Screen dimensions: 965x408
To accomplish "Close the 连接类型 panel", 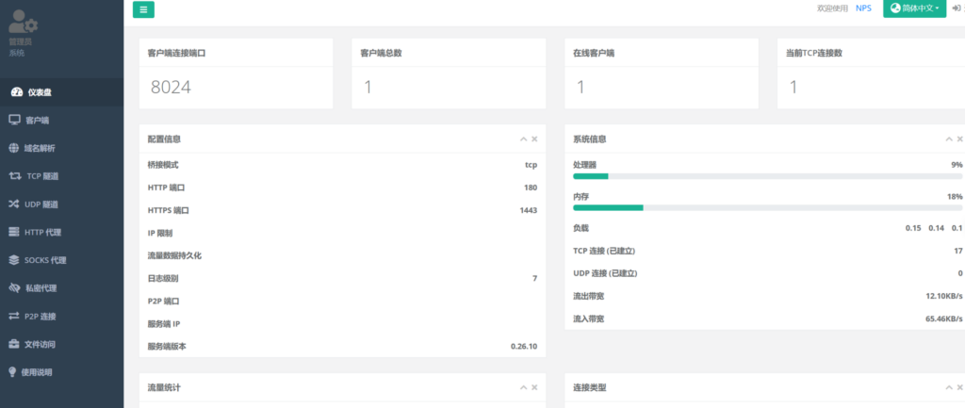I will (960, 387).
